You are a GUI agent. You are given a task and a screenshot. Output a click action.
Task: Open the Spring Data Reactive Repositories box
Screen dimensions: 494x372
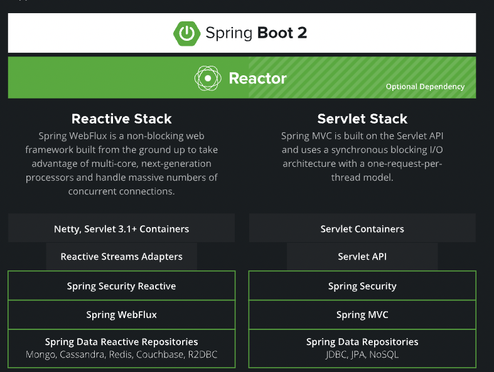[122, 348]
